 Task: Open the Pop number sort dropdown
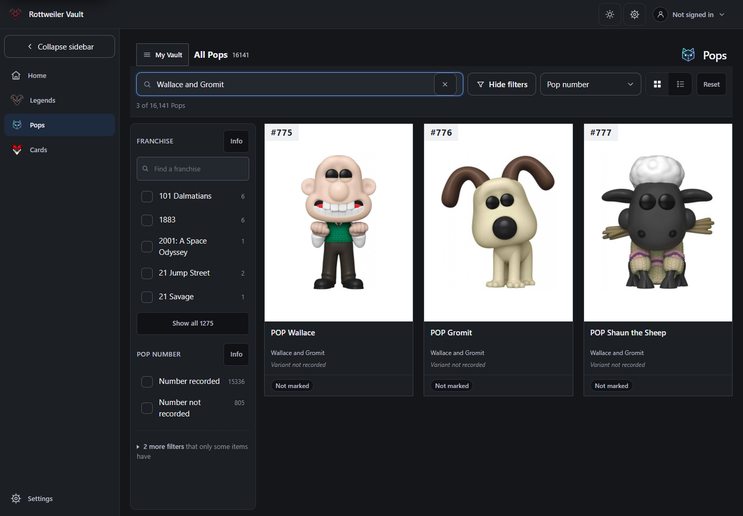click(590, 84)
